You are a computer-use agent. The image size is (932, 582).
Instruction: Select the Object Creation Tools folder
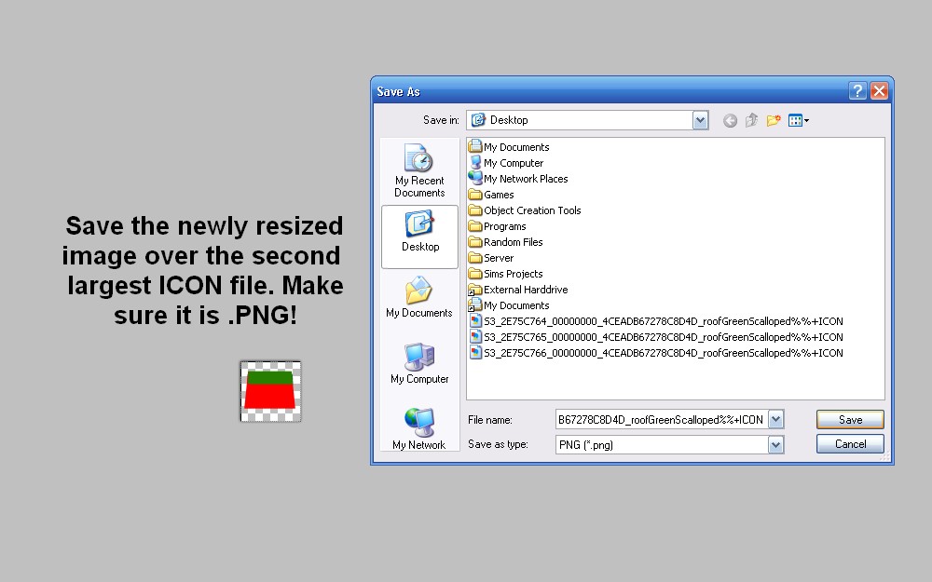pyautogui.click(x=525, y=210)
